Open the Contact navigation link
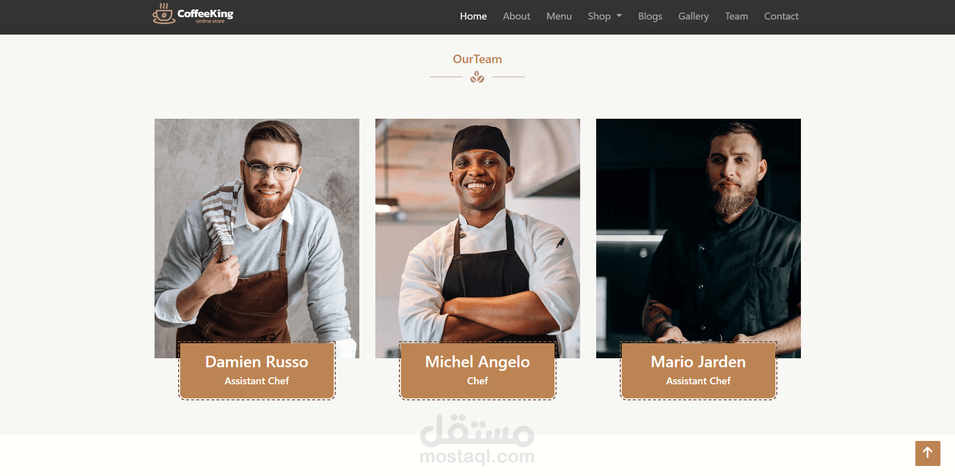Viewport: 955px width, 476px height. pyautogui.click(x=781, y=16)
